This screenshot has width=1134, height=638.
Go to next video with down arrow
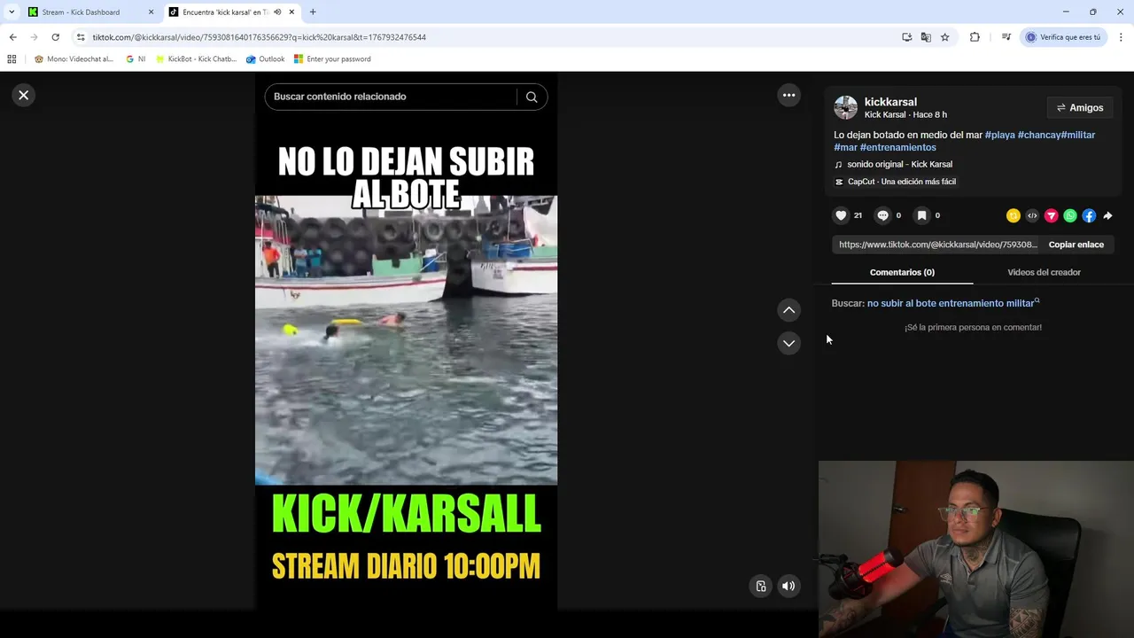pyautogui.click(x=788, y=343)
